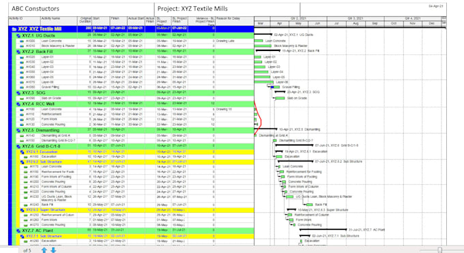Click the WBS icon beside XYZ.6 Grid B-C/1-8
Screen dimensions: 464x253
[18, 146]
